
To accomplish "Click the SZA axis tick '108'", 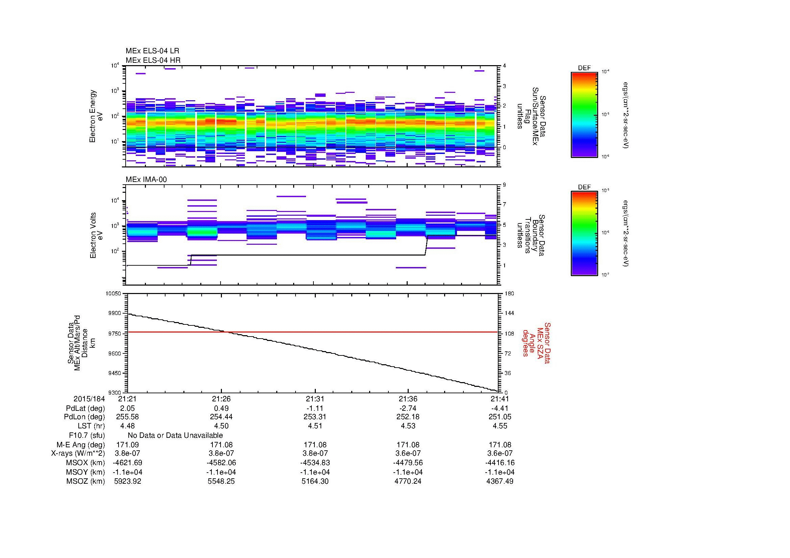I will pyautogui.click(x=509, y=334).
